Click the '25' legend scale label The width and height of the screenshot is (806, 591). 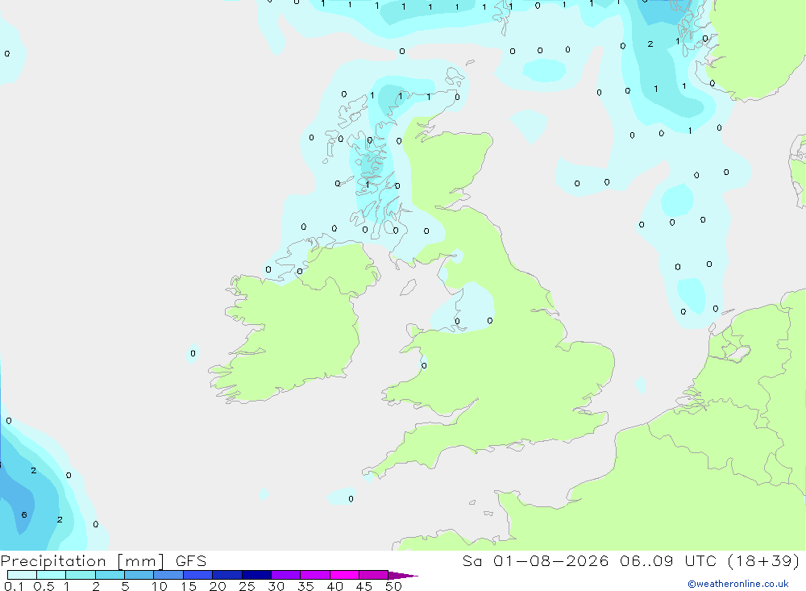pyautogui.click(x=247, y=586)
